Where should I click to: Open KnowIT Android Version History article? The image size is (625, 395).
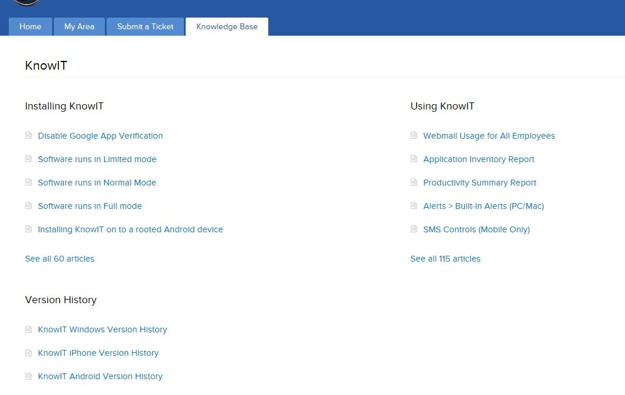100,377
